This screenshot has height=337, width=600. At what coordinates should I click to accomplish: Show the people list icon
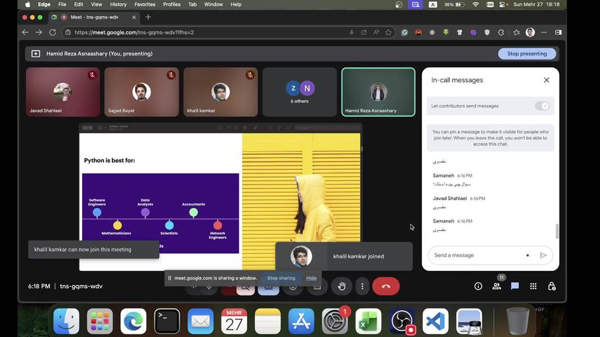[497, 286]
